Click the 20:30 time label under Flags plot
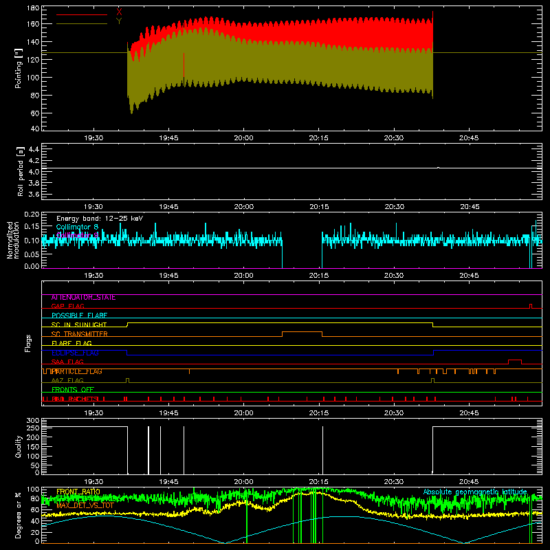The width and height of the screenshot is (550, 550). click(x=394, y=413)
